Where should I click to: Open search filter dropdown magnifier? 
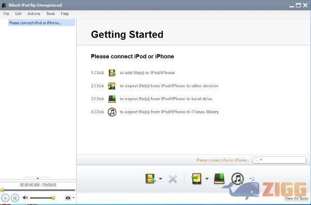[258, 160]
